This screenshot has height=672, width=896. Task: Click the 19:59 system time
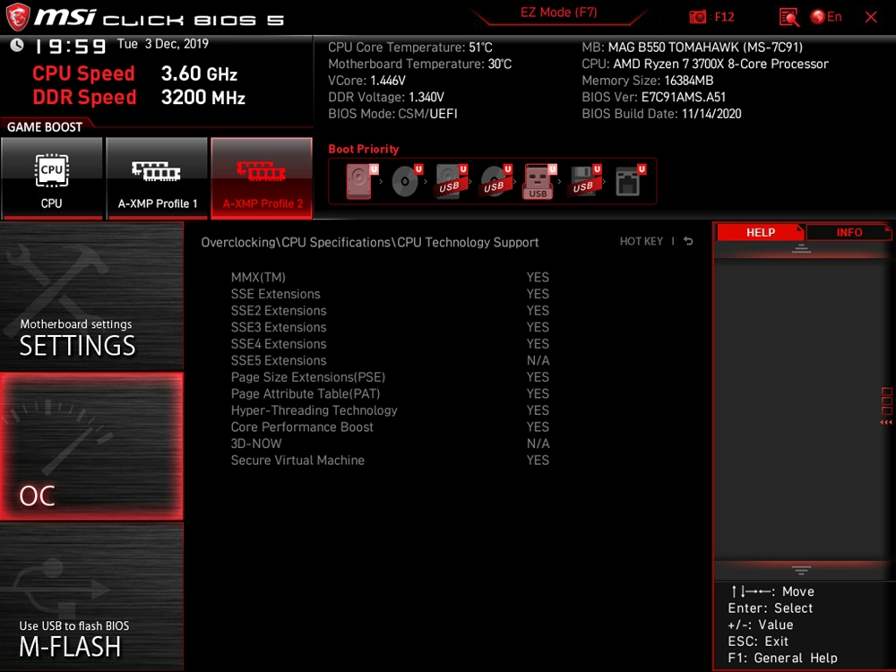70,46
